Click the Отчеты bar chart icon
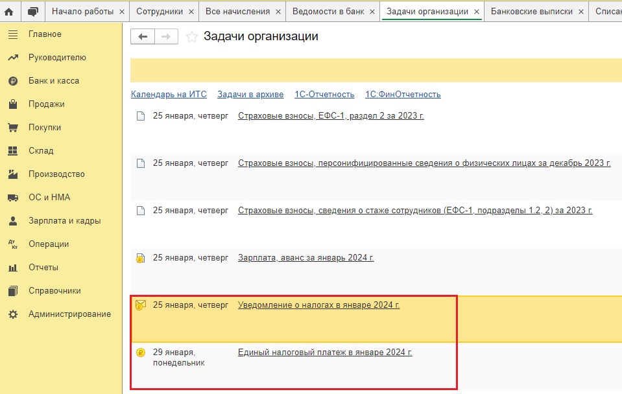 (13, 268)
